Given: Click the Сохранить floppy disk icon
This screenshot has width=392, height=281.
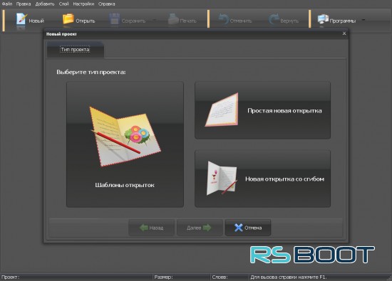Looking at the screenshot, I should (x=115, y=19).
